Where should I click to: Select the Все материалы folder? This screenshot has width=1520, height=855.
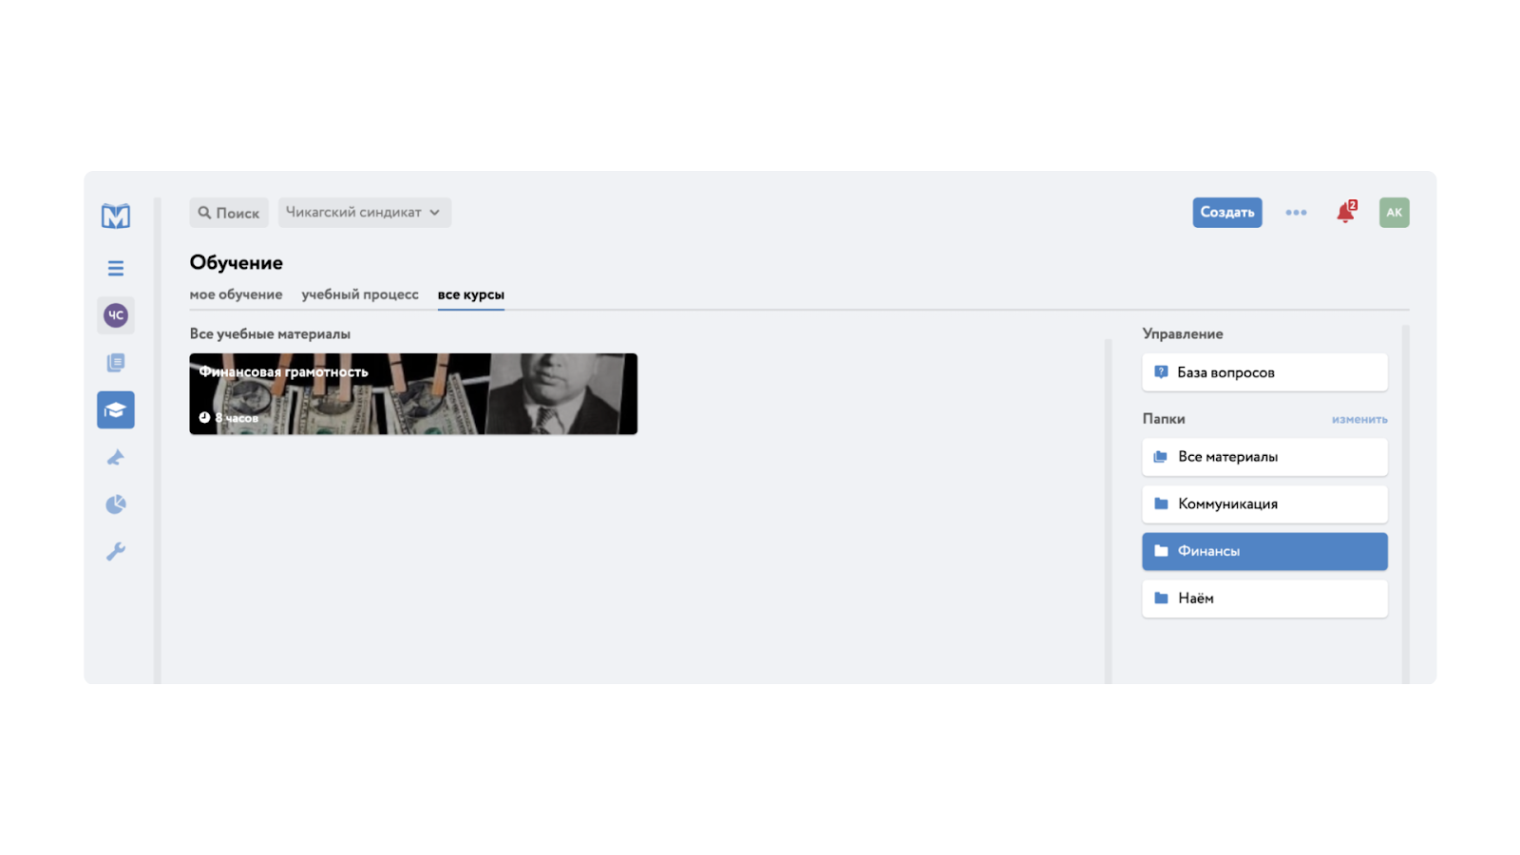click(1264, 457)
